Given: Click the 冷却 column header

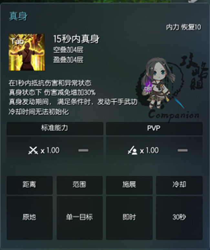Looking at the screenshot, I should pyautogui.click(x=179, y=185).
